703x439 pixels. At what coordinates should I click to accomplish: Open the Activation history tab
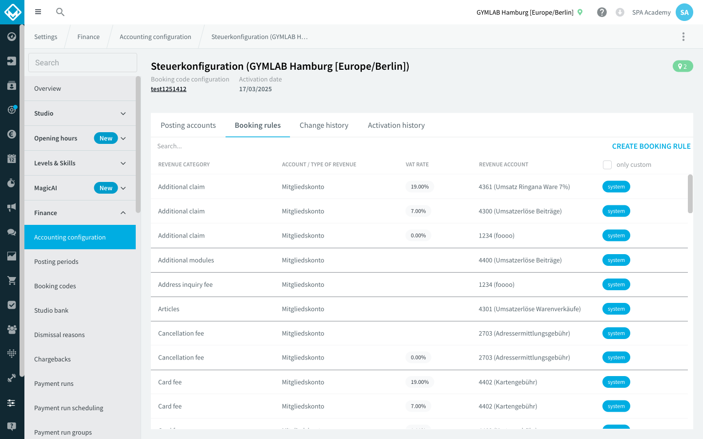click(396, 125)
